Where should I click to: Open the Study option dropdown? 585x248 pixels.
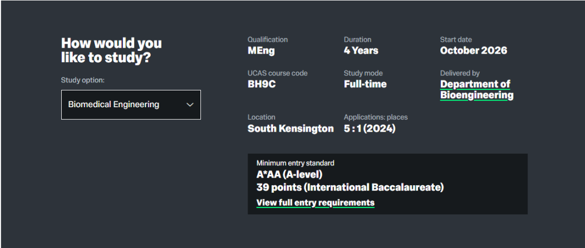(131, 105)
